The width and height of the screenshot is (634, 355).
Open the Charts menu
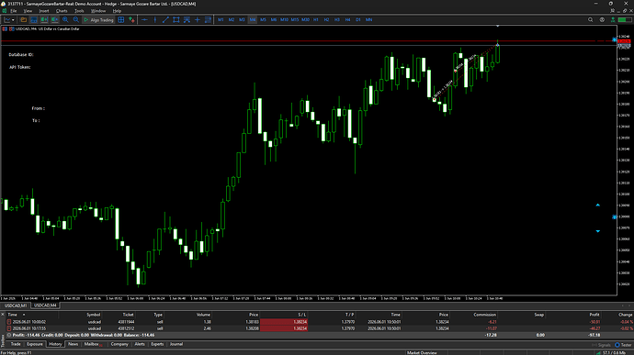(x=62, y=11)
